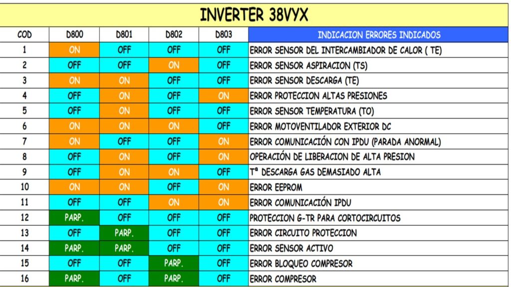This screenshot has width=511, height=287.
Task: Click the ON cell under D802 in row 2
Action: (174, 65)
